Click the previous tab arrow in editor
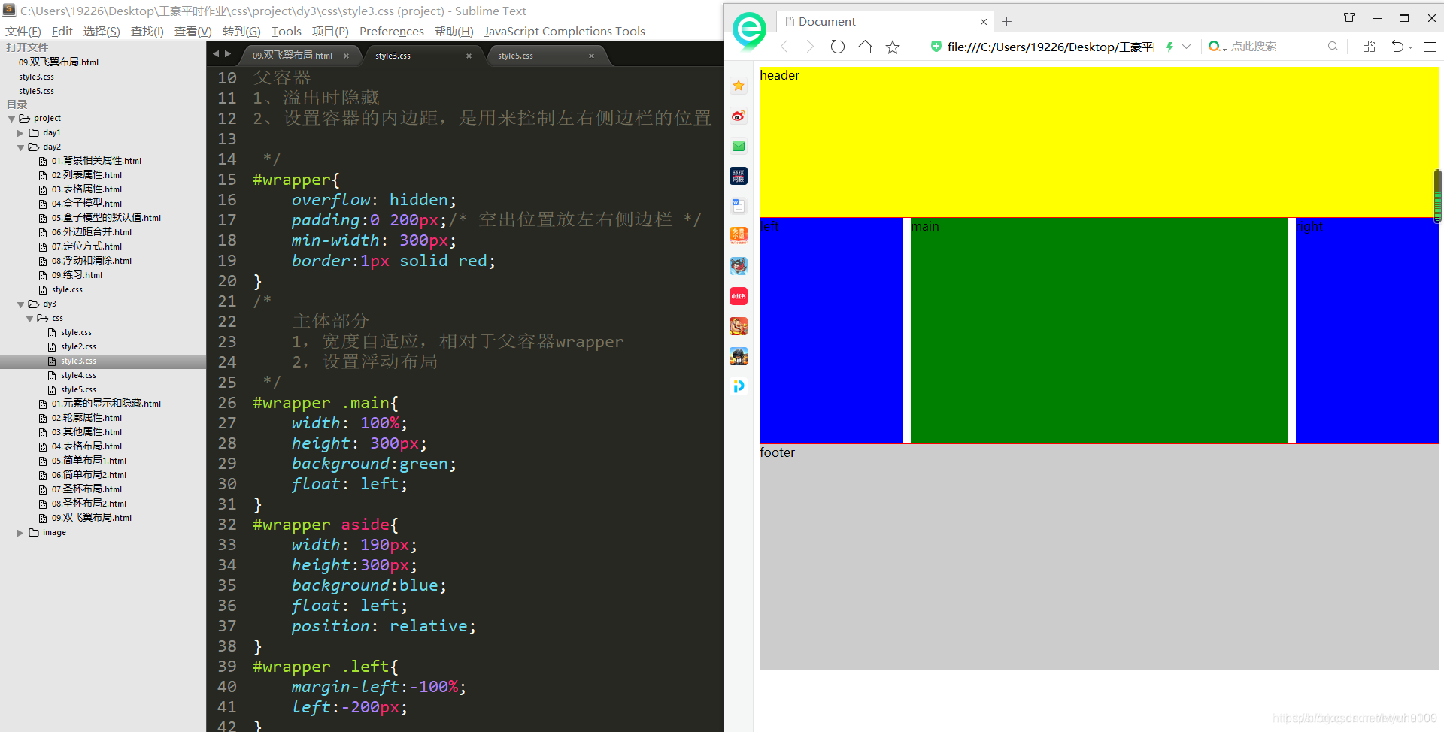 [x=216, y=54]
